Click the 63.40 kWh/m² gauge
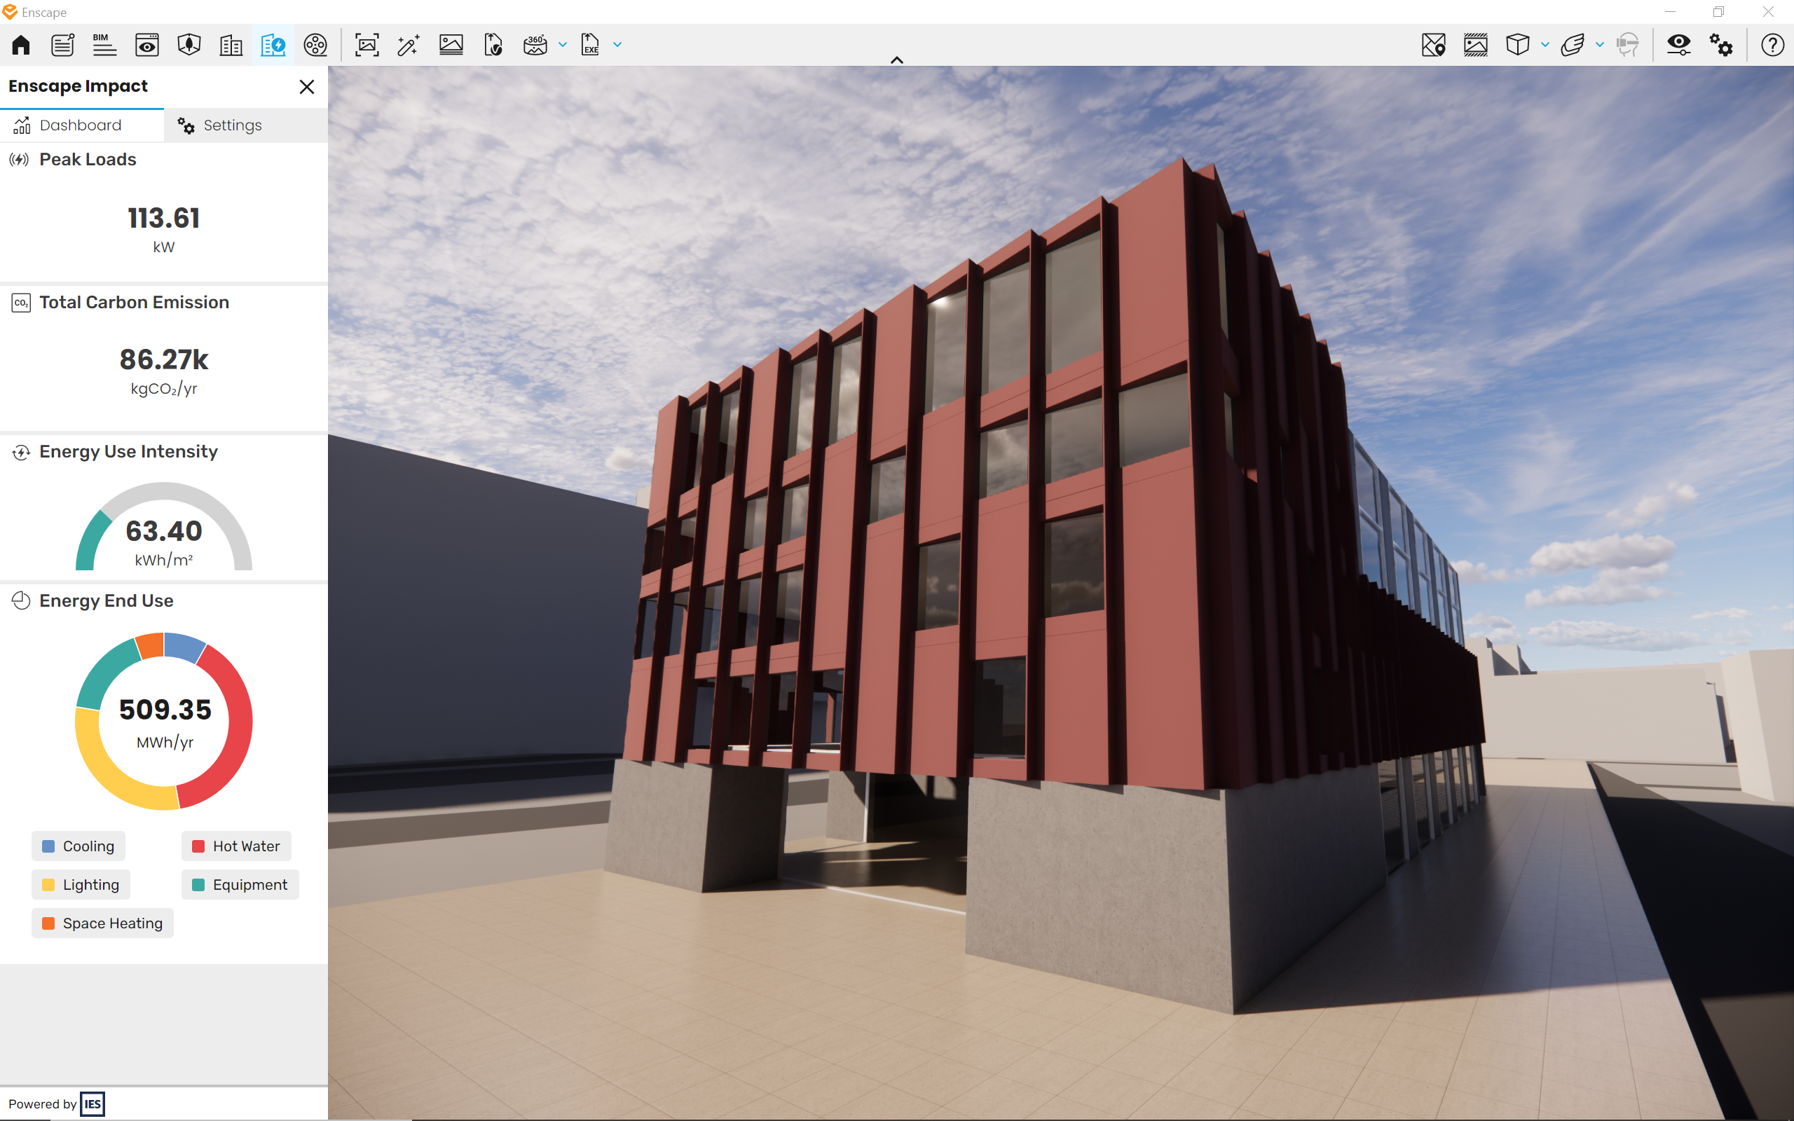This screenshot has height=1121, width=1794. (x=164, y=526)
